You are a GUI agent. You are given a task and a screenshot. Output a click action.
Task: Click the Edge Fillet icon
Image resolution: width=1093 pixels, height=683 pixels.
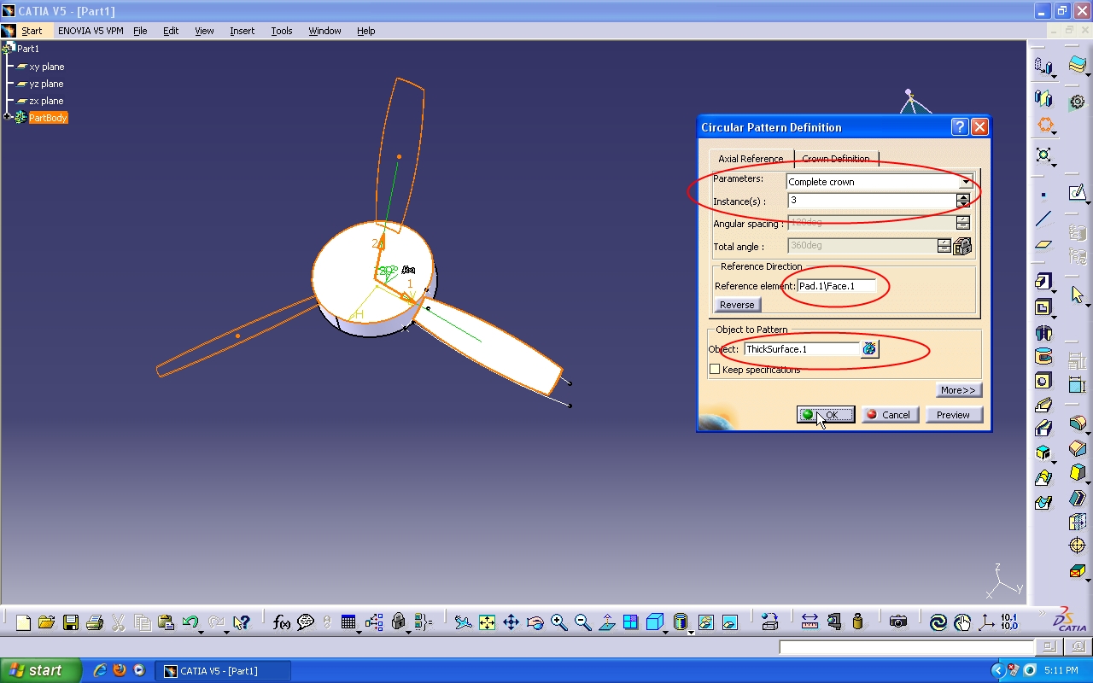tap(1077, 423)
